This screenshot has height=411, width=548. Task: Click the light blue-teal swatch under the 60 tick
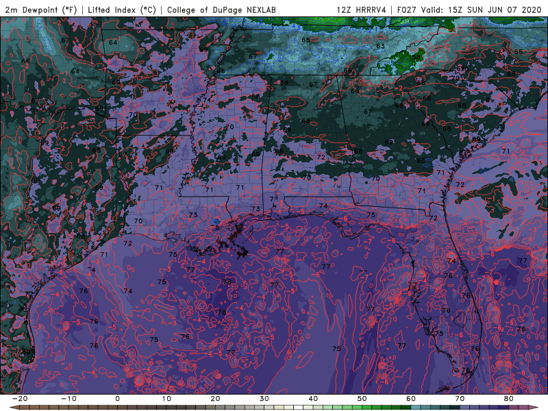tap(416, 407)
